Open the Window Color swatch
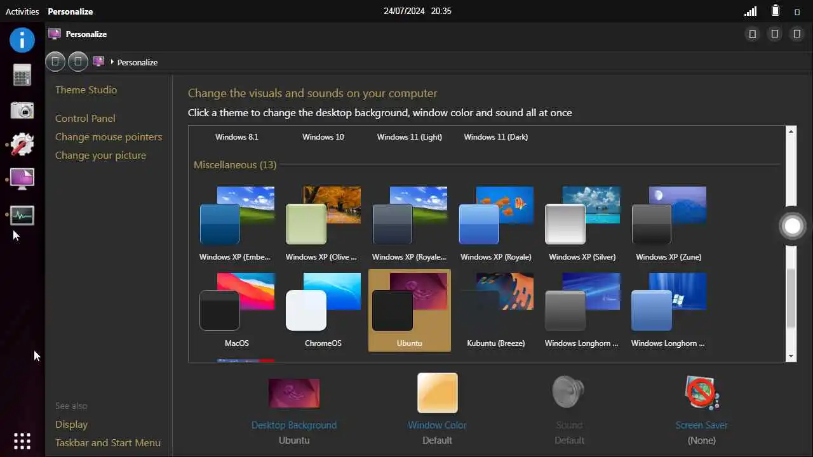This screenshot has height=457, width=813. tap(437, 393)
